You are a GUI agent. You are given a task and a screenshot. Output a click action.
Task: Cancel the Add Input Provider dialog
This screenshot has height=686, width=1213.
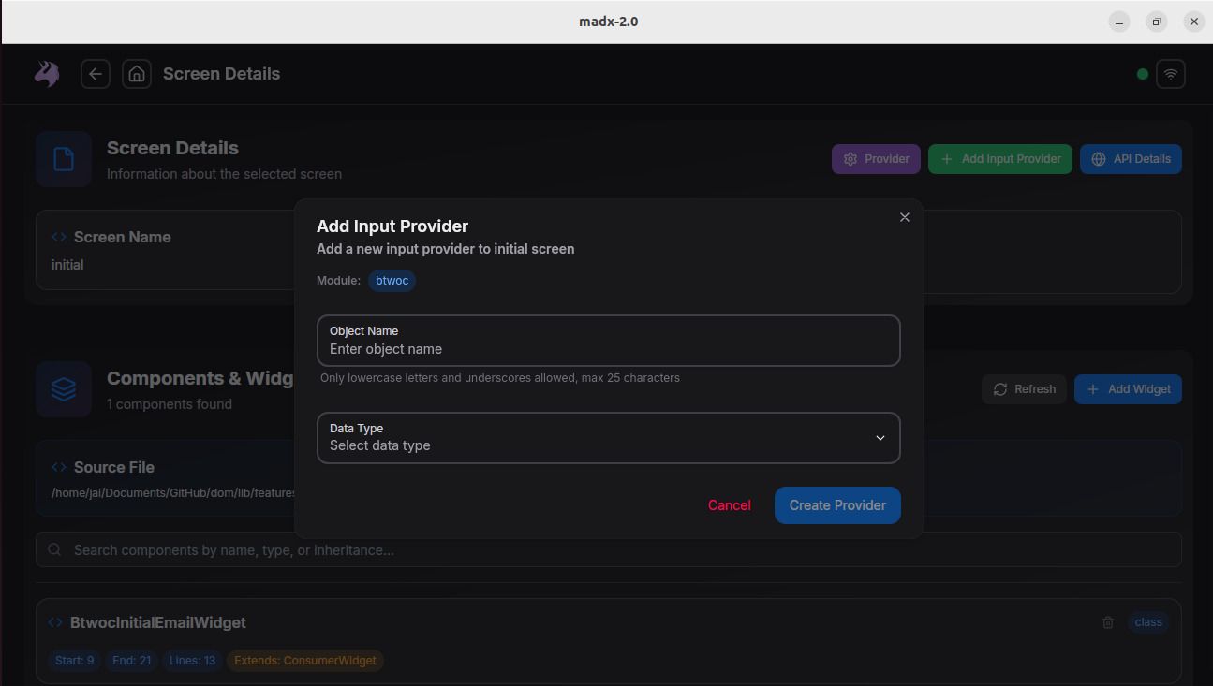pyautogui.click(x=729, y=505)
